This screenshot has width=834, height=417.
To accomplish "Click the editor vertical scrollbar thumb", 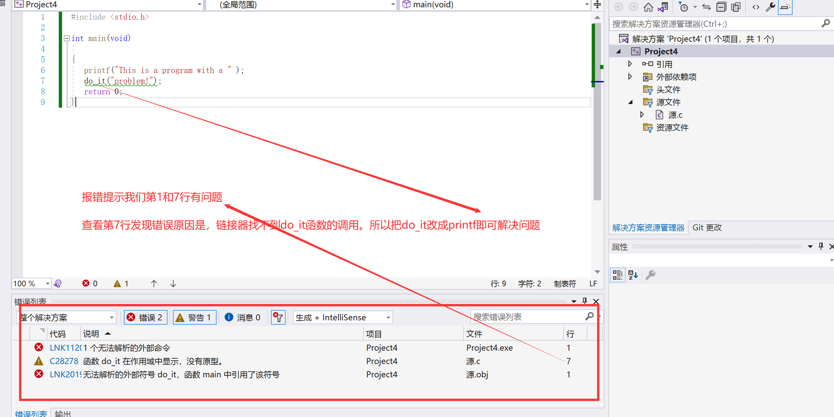I will 597,112.
